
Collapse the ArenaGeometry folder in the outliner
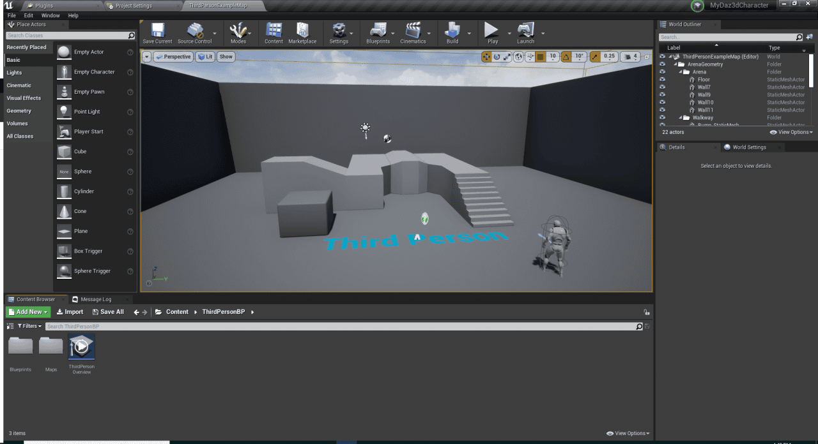[674, 64]
